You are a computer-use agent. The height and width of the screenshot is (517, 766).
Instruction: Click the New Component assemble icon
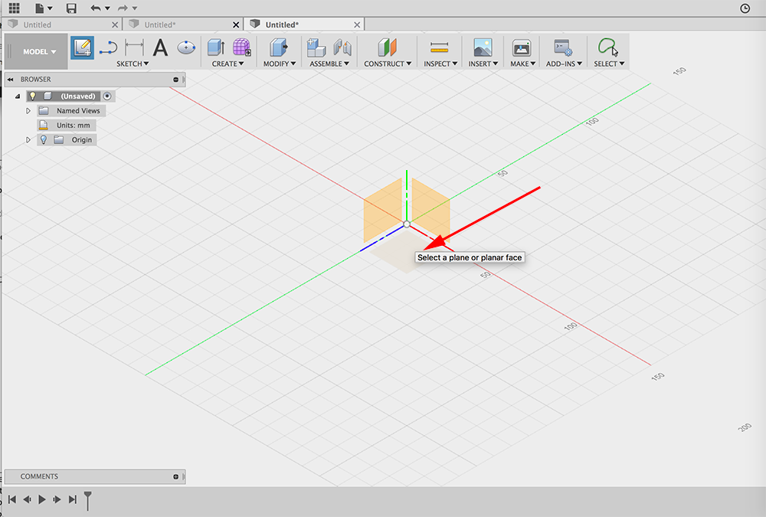316,47
